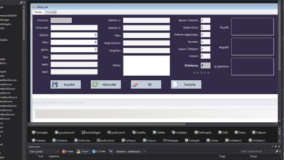This screenshot has width=284, height=160.
Task: Click the Hata Listesinde Ara search box
Action: pos(258,151)
